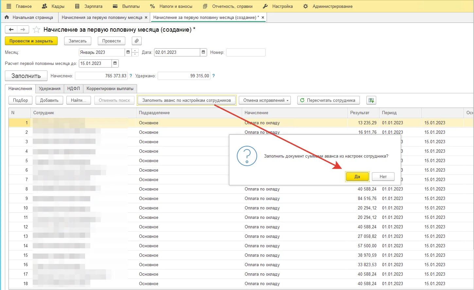
Task: Click the Номер input field
Action: [246, 52]
